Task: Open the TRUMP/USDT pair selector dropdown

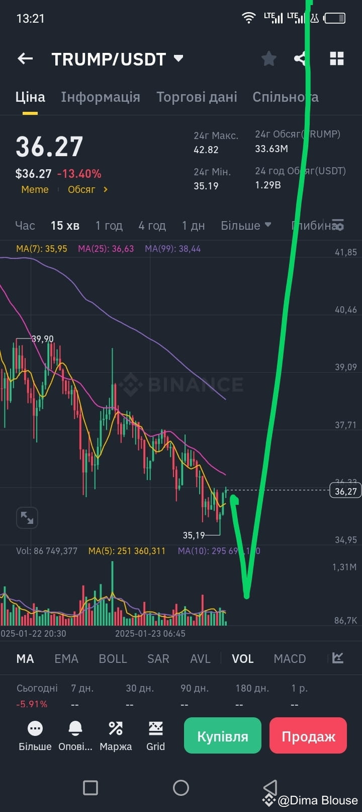Action: 178,58
